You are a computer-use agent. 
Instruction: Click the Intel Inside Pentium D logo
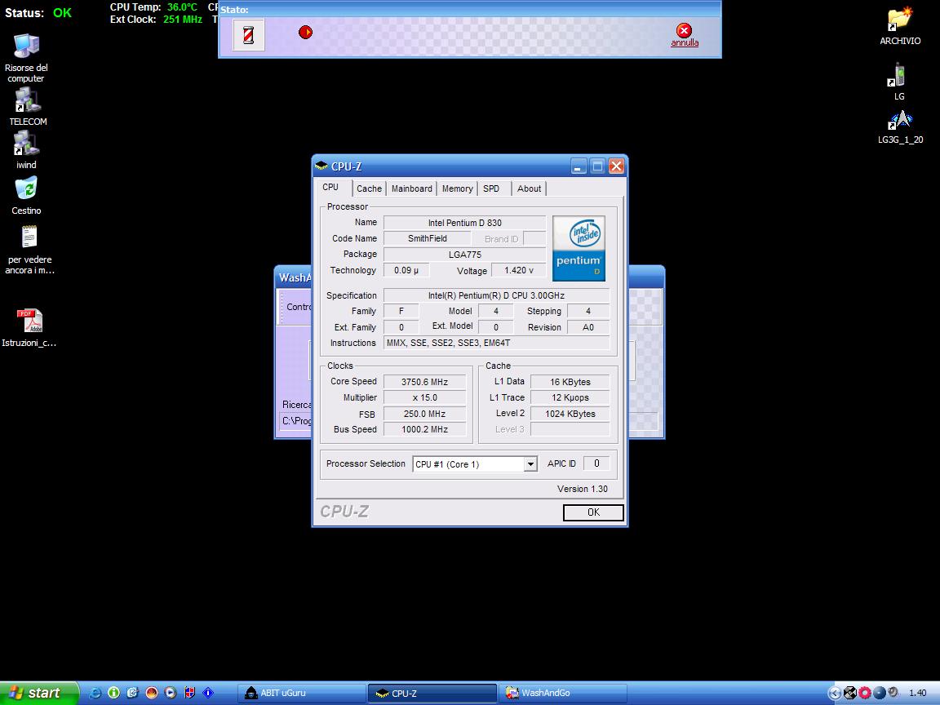(x=579, y=249)
